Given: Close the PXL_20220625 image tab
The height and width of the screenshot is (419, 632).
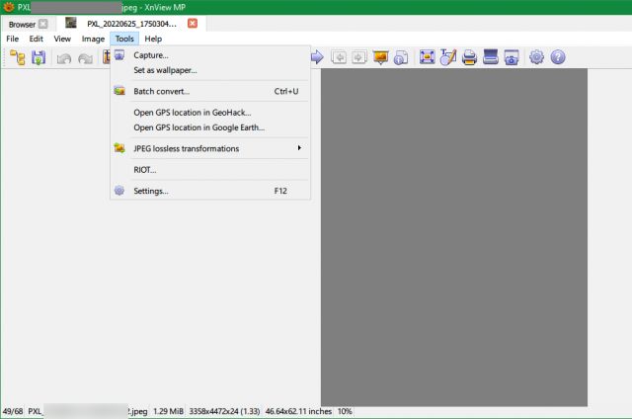Looking at the screenshot, I should point(193,24).
